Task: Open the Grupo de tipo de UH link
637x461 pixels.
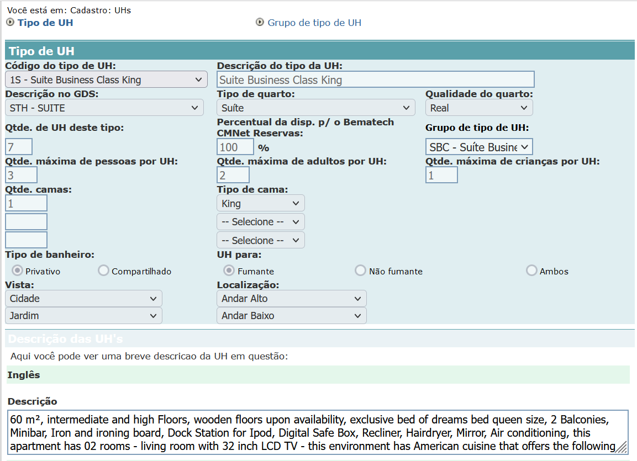Action: [314, 23]
